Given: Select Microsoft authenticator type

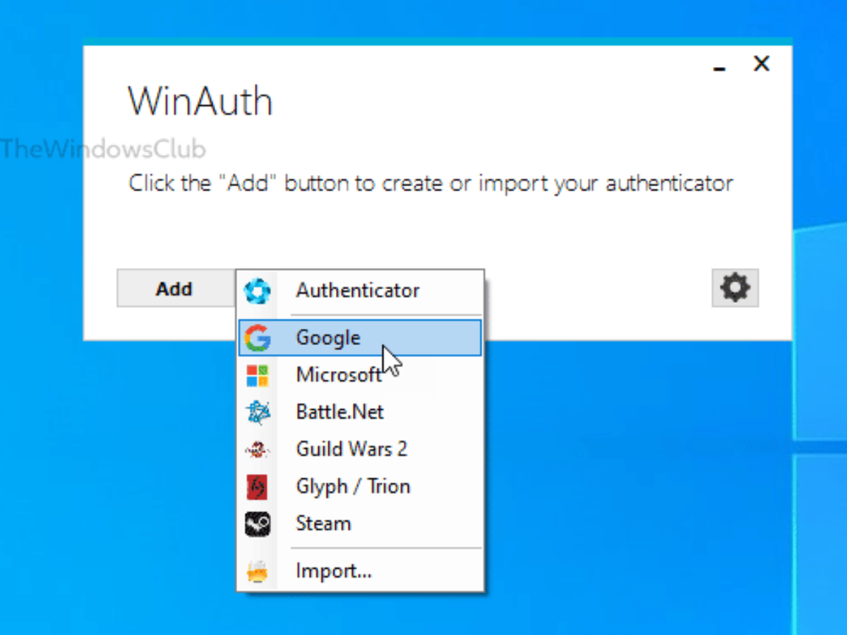Looking at the screenshot, I should (x=360, y=375).
